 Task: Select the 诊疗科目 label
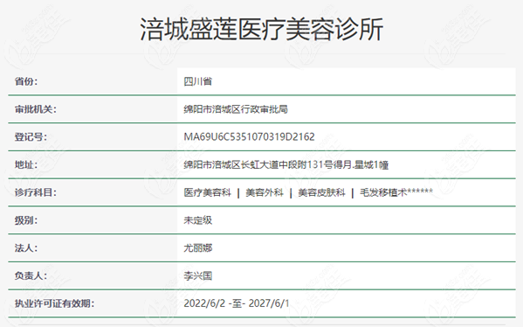35,192
